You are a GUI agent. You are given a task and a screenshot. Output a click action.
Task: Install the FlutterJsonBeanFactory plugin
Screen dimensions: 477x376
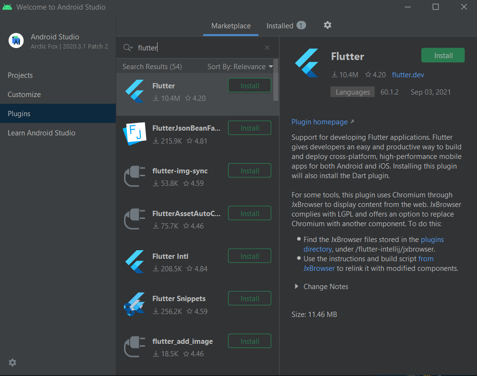coord(250,128)
